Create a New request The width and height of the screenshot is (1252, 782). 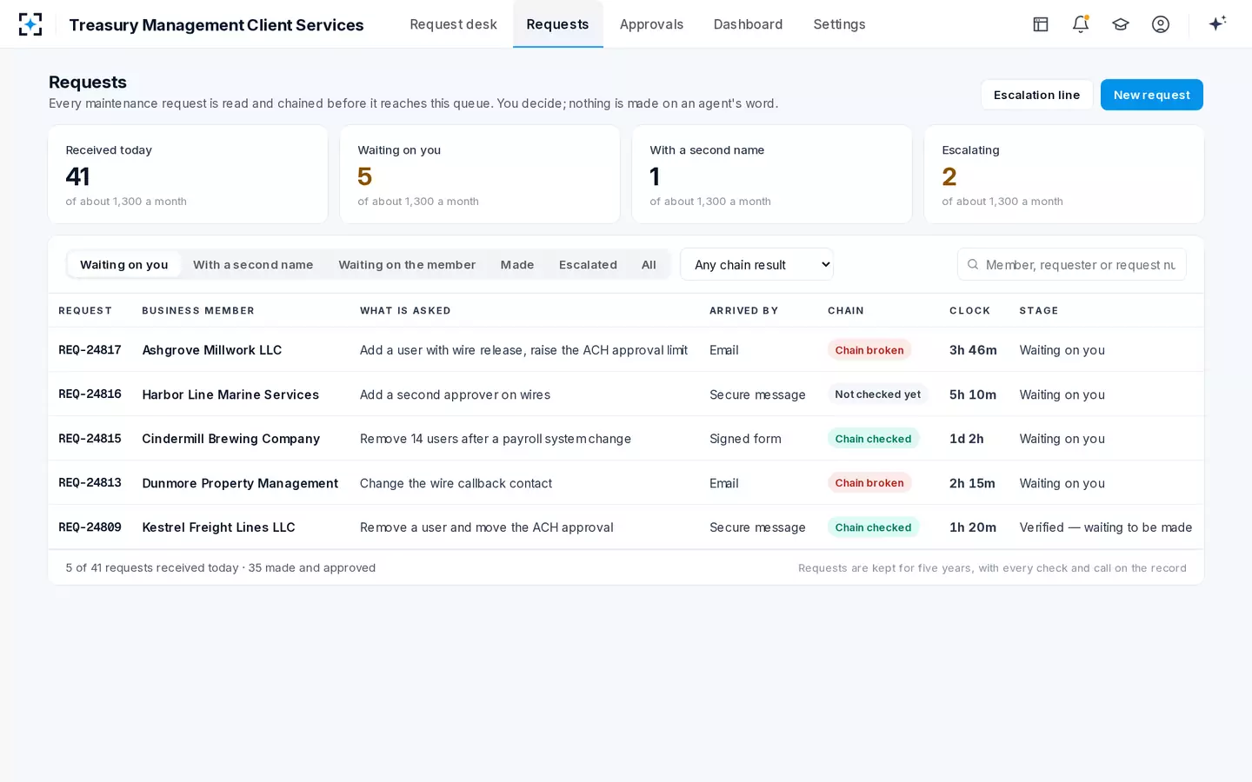click(x=1152, y=95)
